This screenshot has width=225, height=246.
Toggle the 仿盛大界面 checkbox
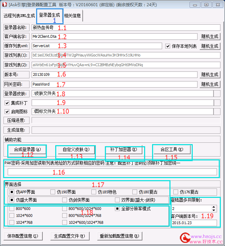[x=12, y=200]
